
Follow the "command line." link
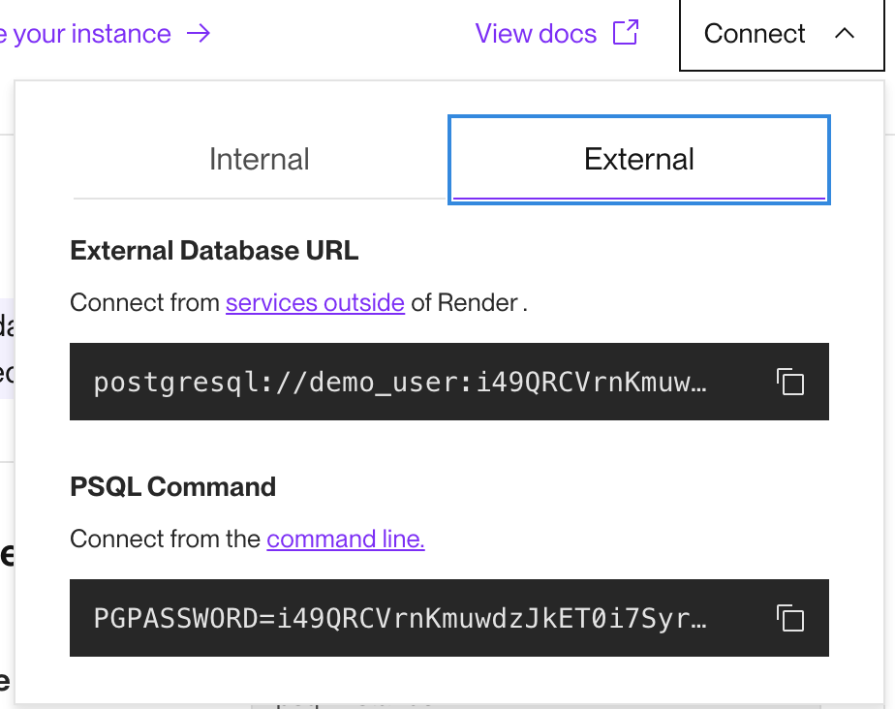[x=346, y=539]
